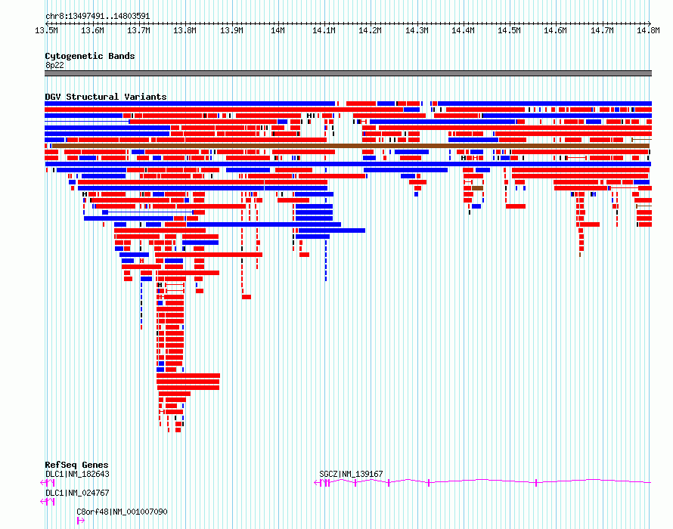Screen dimensions: 673x529
Task: Click the 14.6M ruler label
Action: [555, 30]
